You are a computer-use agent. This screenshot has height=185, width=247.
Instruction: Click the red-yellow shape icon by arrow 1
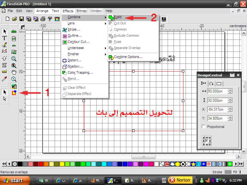[x=14, y=93]
